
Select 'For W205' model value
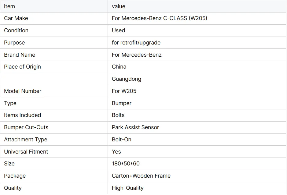(x=124, y=91)
